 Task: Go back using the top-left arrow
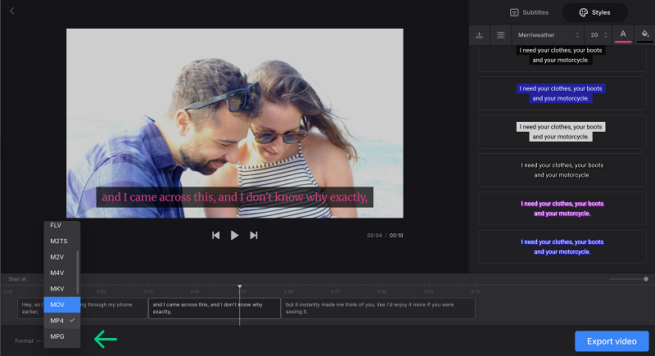click(x=12, y=11)
